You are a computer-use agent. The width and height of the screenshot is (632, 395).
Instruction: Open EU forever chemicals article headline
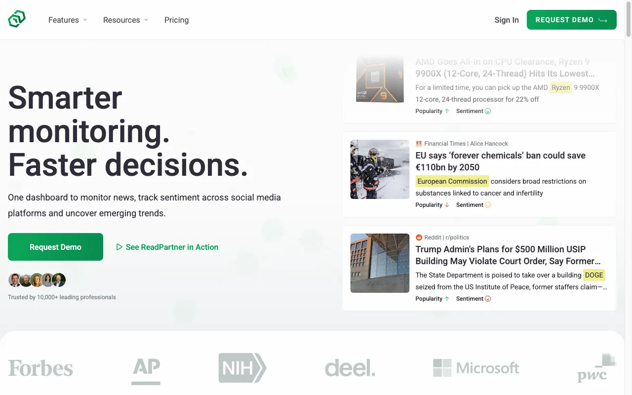pyautogui.click(x=501, y=161)
